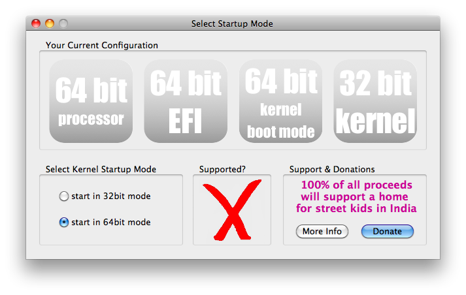466x295 pixels.
Task: Click the 64 bit EFI badge
Action: pyautogui.click(x=186, y=101)
